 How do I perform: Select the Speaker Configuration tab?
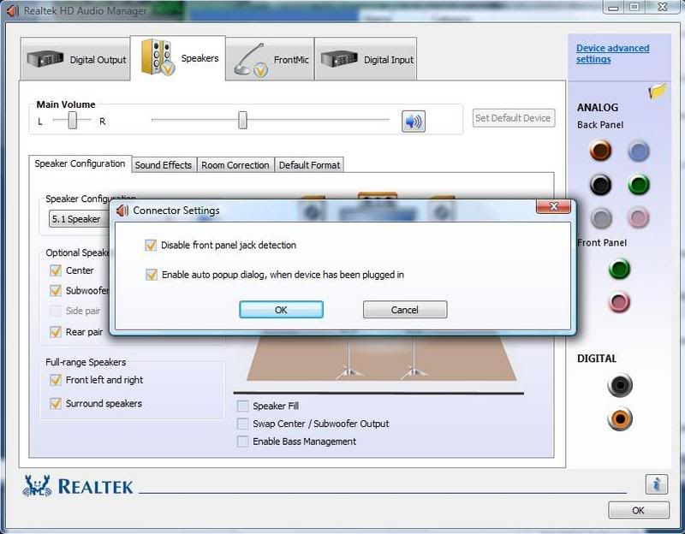(80, 163)
